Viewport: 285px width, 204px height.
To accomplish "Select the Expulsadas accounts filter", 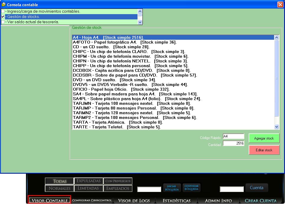I will coord(89,181).
